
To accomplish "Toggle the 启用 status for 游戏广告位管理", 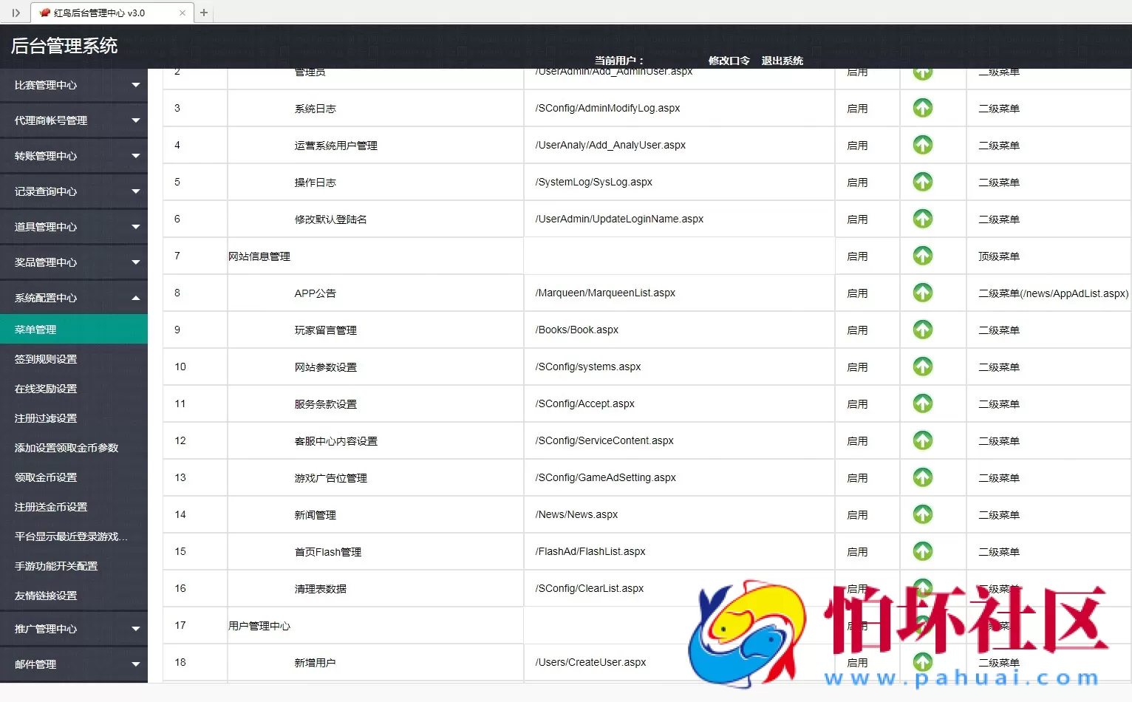I will (x=857, y=477).
